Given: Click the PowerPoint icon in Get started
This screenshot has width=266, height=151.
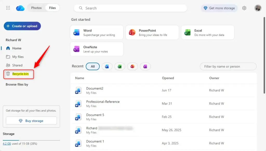Looking at the screenshot, I should (132, 32).
